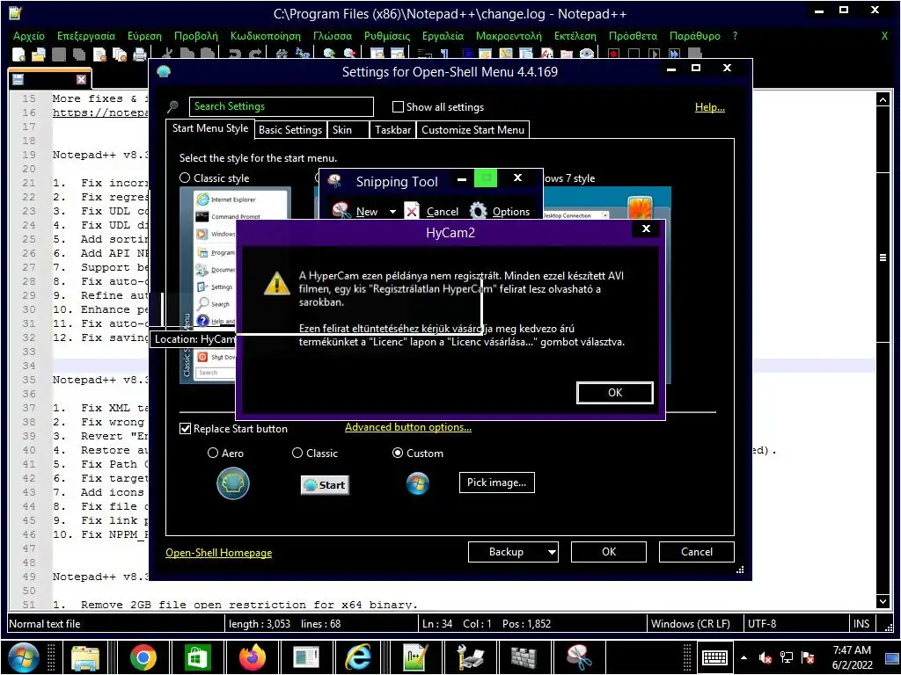Select the Classic style radio button
This screenshot has width=901, height=675.
click(185, 178)
